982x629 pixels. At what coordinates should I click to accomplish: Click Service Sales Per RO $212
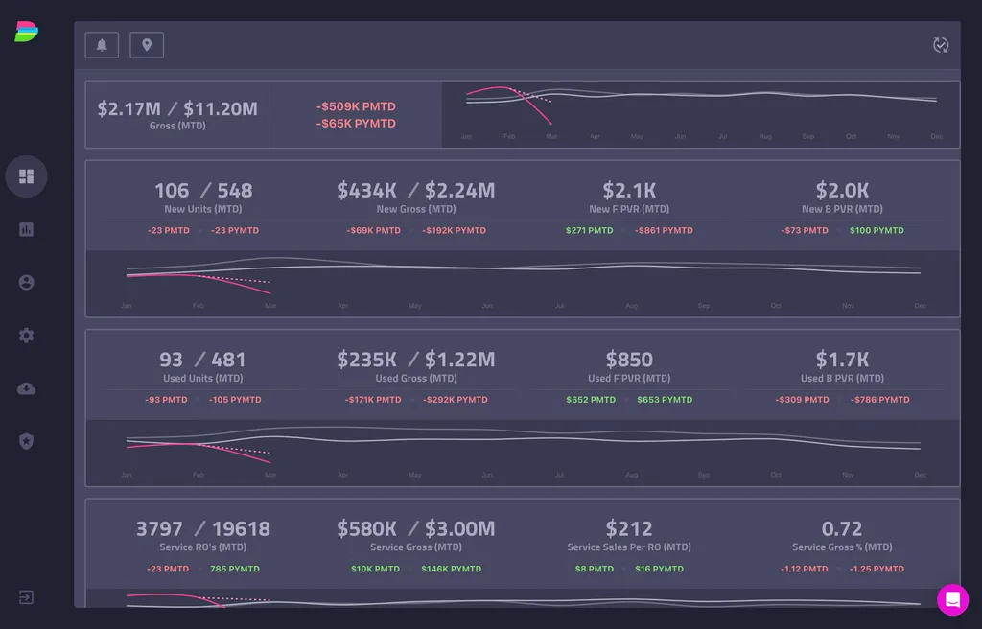pos(629,528)
